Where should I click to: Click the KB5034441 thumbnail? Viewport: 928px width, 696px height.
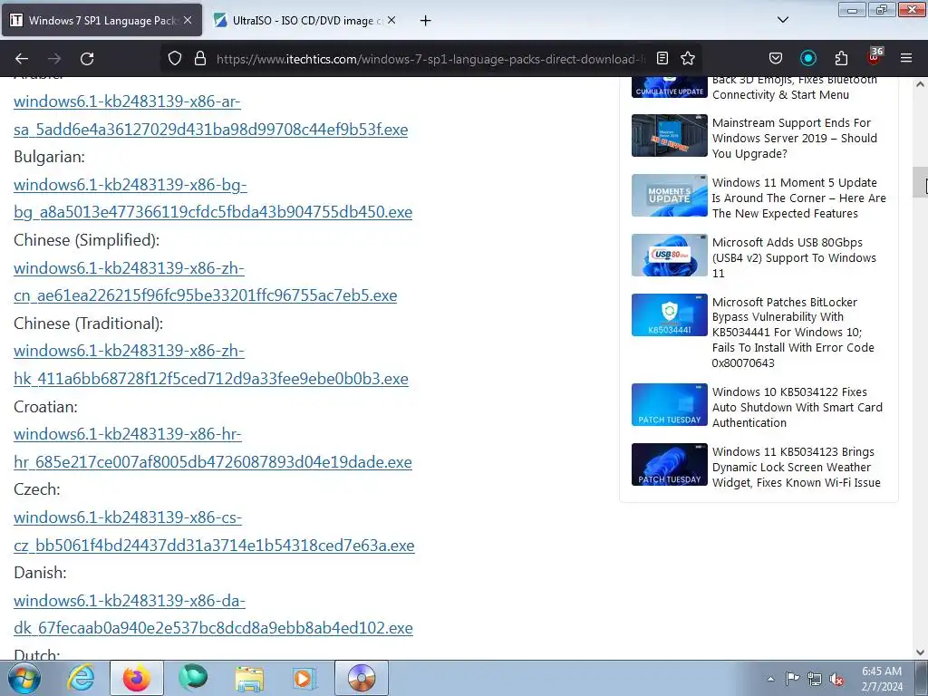coord(670,314)
